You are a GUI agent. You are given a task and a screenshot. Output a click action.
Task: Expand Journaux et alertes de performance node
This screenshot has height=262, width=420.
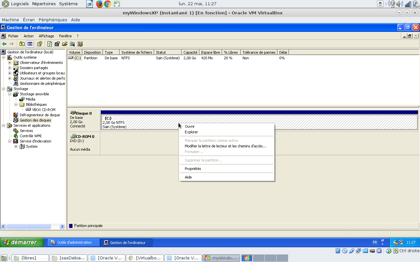click(10, 78)
